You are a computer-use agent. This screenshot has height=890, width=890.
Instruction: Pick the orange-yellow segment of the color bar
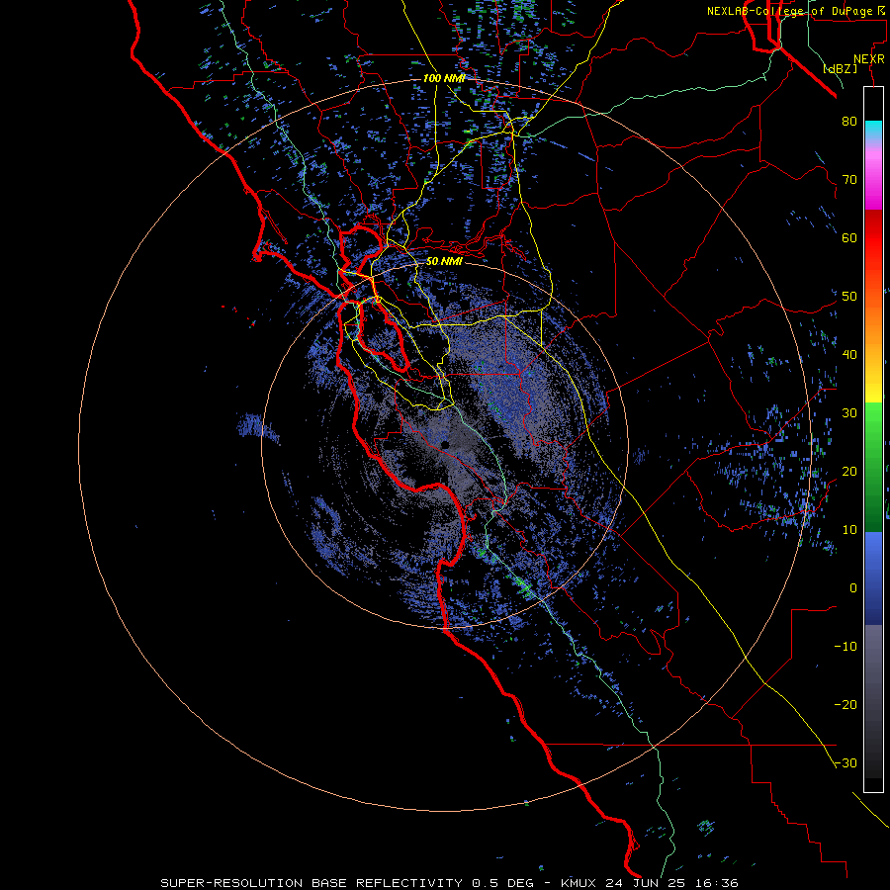[873, 346]
